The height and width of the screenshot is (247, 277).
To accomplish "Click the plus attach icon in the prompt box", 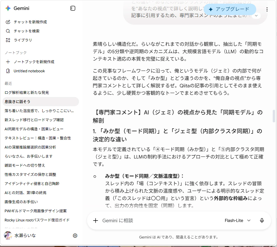I will click(96, 221).
